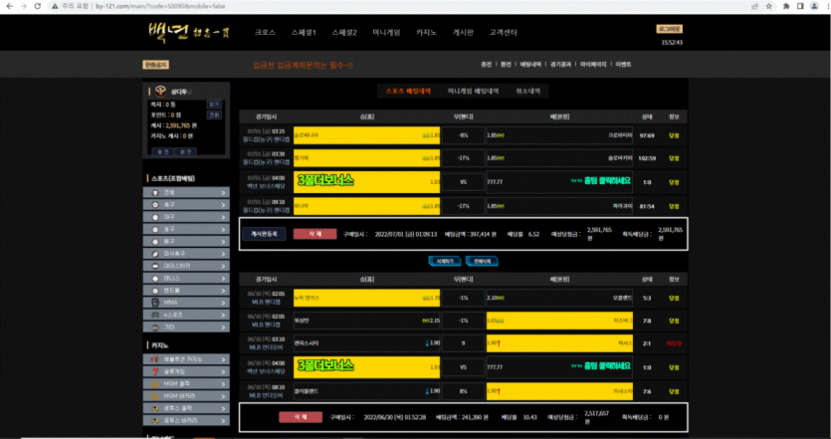This screenshot has width=831, height=439.
Task: Click the browser bookmark star icon
Action: 768,6
